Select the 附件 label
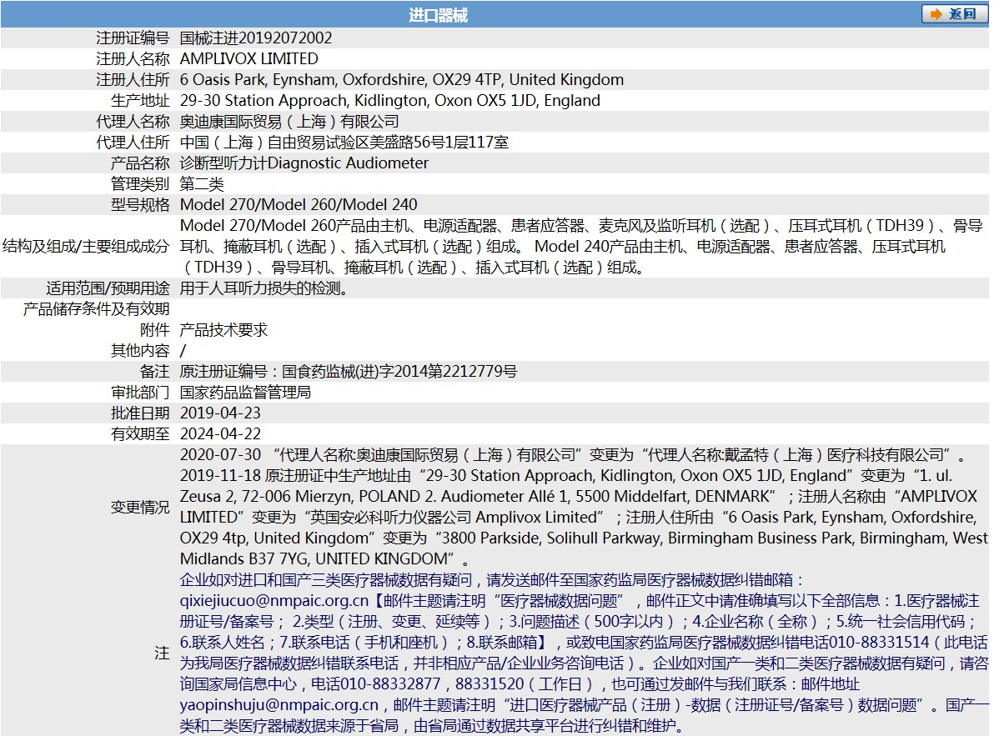994x736 pixels. point(154,330)
